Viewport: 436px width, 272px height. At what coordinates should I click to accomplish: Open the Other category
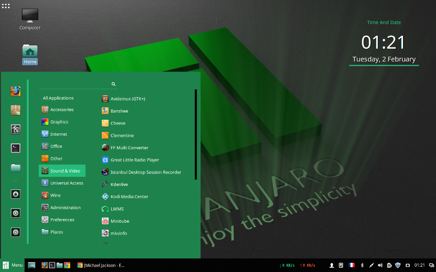click(x=62, y=158)
